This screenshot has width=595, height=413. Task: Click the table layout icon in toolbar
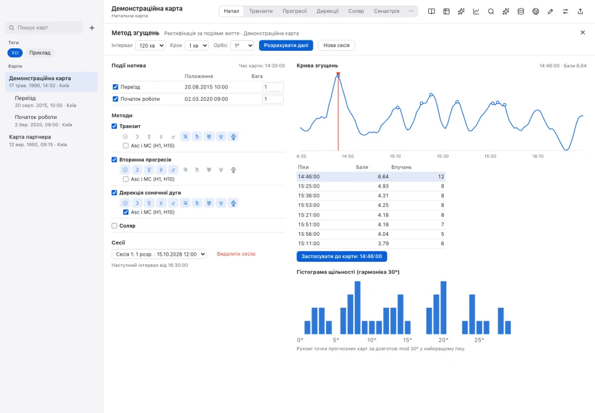[446, 11]
